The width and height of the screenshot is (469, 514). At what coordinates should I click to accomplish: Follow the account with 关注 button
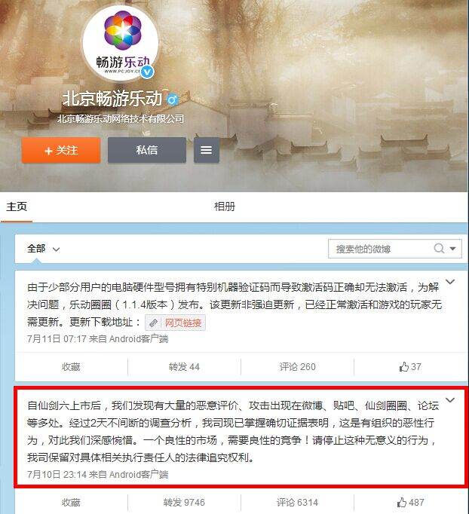click(x=61, y=151)
